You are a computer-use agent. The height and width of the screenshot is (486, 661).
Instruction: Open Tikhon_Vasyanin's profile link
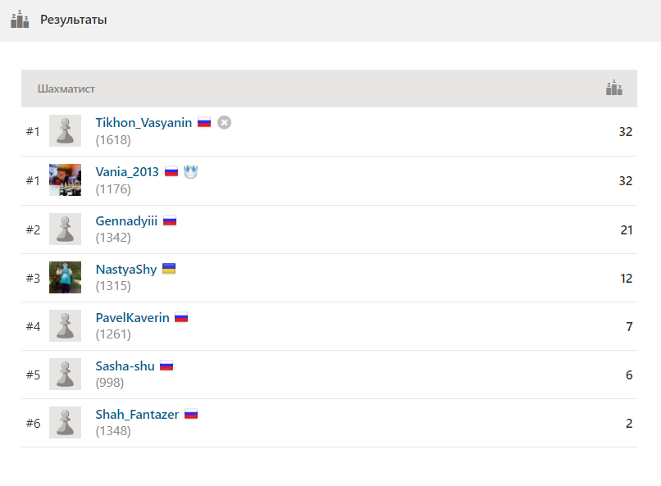click(x=144, y=123)
